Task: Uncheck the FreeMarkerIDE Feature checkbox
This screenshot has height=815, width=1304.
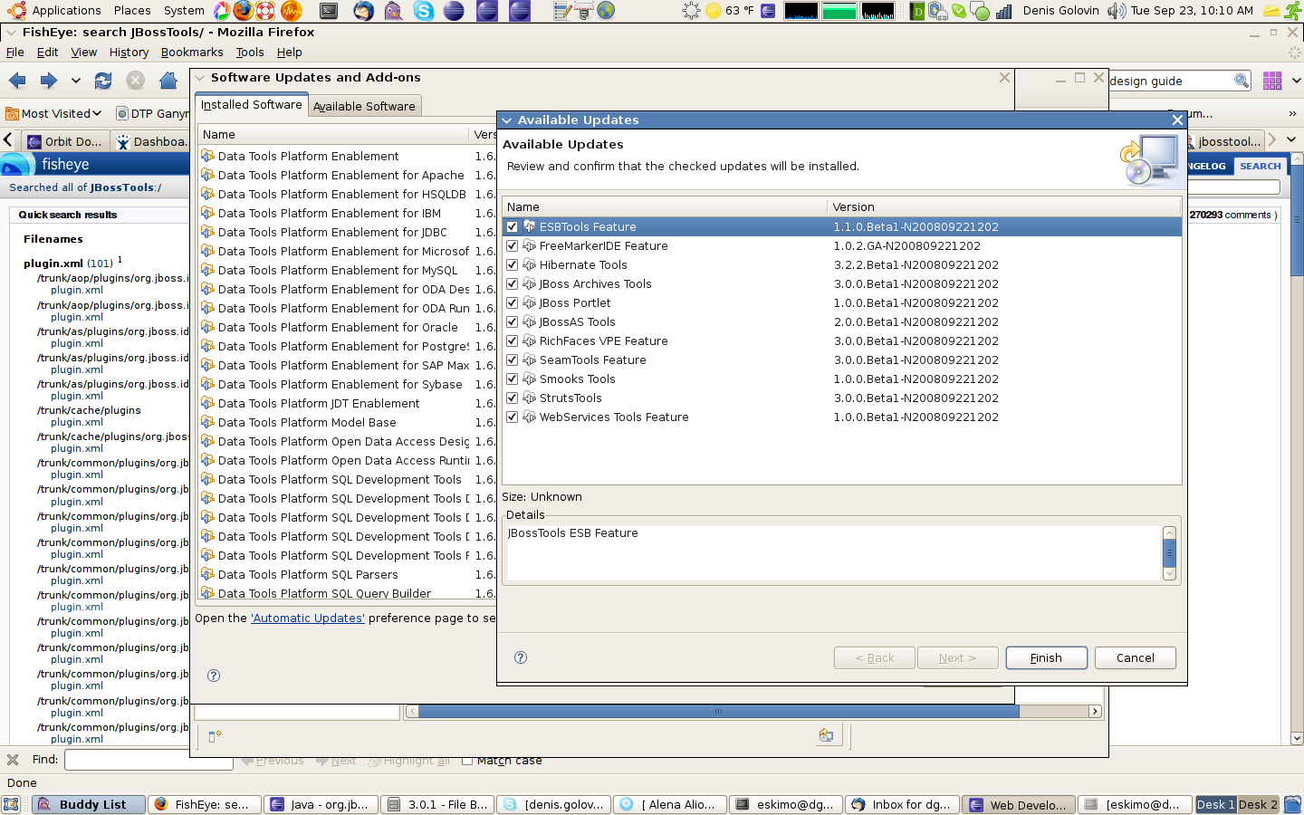Action: point(513,245)
